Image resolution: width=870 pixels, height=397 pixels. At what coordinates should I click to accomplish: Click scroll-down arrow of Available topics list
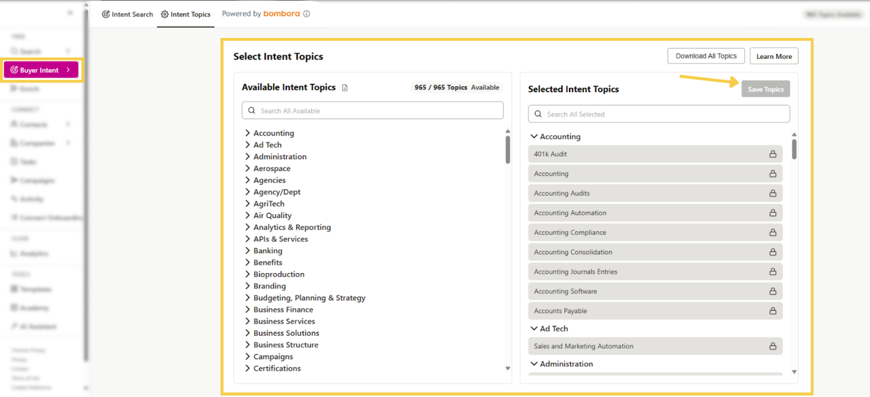click(x=508, y=368)
